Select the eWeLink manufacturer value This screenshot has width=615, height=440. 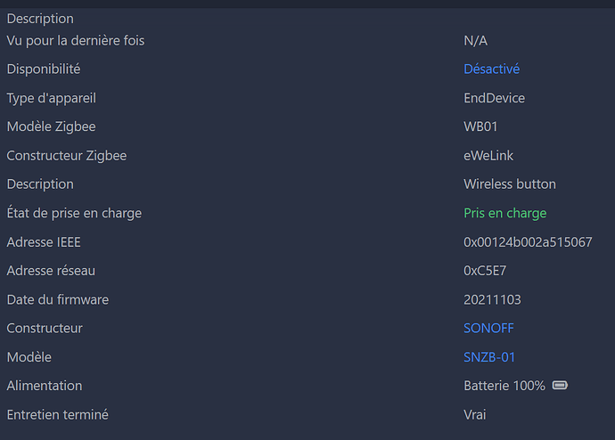tap(488, 156)
